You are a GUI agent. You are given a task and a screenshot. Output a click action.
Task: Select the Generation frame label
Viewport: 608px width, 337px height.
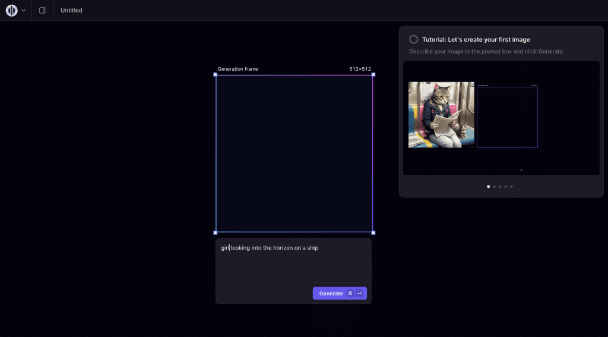pyautogui.click(x=237, y=69)
